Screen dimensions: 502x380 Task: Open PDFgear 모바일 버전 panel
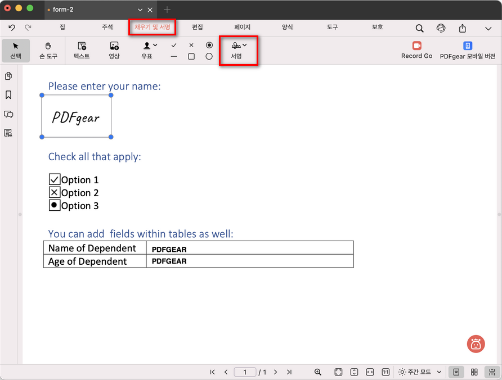(467, 46)
